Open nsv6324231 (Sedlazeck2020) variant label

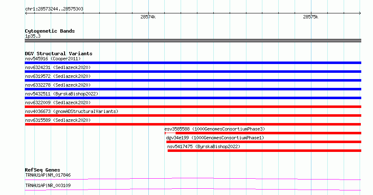point(58,67)
